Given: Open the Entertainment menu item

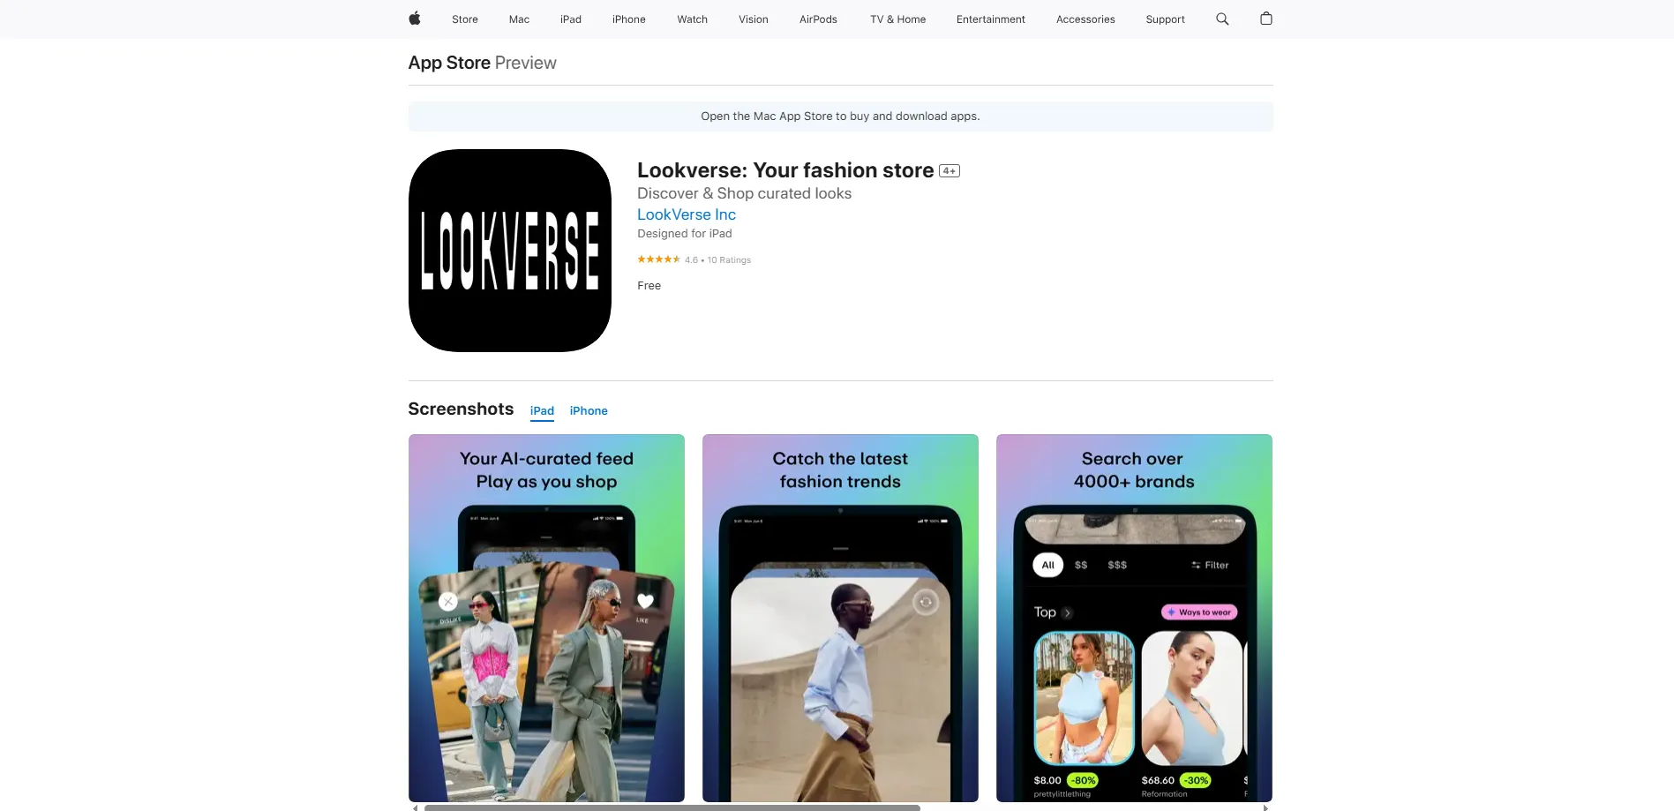Looking at the screenshot, I should (991, 19).
